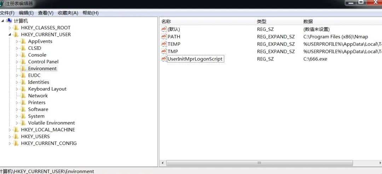Screen dimensions: 382x174
Task: Collapse HKEY_CURRENT_USER tree arrow
Action: point(10,35)
